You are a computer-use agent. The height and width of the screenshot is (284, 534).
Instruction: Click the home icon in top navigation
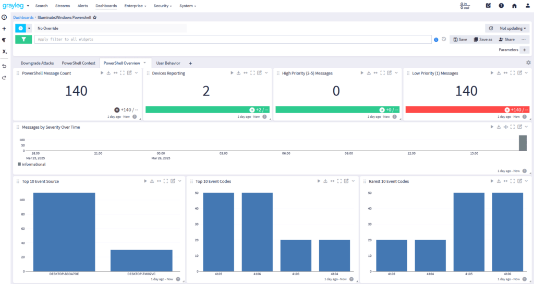[514, 6]
